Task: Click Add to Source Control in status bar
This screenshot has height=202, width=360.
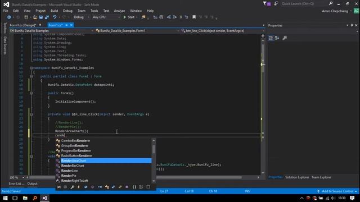Action: pyautogui.click(x=337, y=191)
